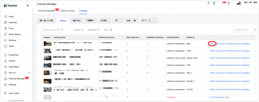View price for listing linked to 805
The height and width of the screenshot is (102, 259).
(221, 44)
